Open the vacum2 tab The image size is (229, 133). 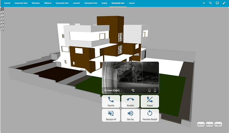[77, 3]
